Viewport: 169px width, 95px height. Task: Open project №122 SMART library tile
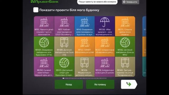(x=84, y=46)
